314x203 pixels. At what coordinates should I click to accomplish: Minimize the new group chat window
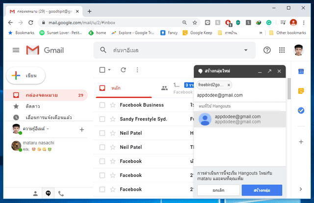coord(260,72)
